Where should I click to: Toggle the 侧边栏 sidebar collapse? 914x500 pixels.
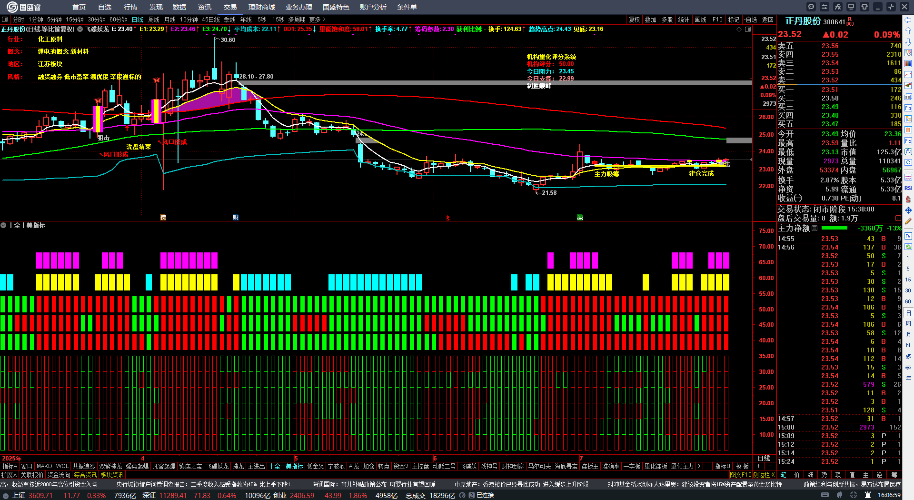click(x=764, y=475)
